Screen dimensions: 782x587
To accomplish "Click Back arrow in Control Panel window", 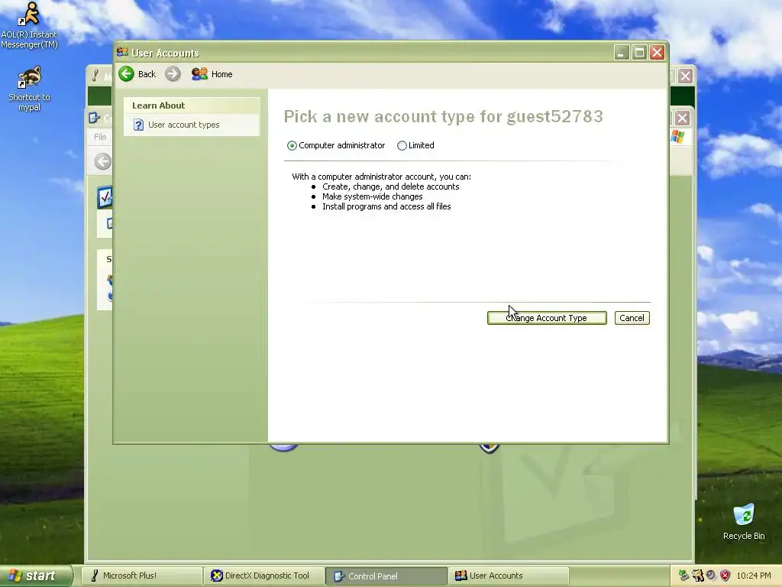I will [103, 161].
